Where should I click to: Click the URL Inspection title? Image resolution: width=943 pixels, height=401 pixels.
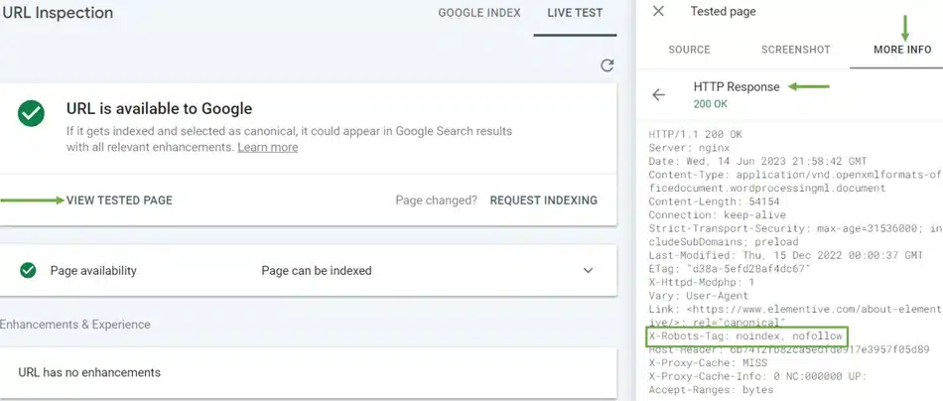pyautogui.click(x=58, y=13)
